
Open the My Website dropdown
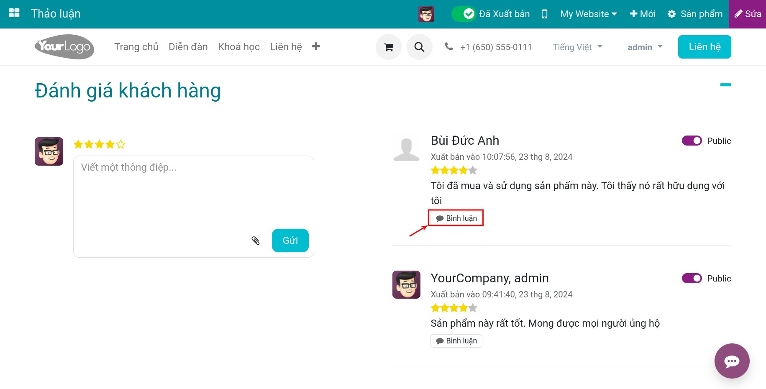pos(589,14)
